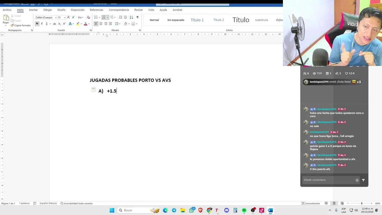Open underline style dropdown arrow
The image size is (382, 215).
point(50,24)
